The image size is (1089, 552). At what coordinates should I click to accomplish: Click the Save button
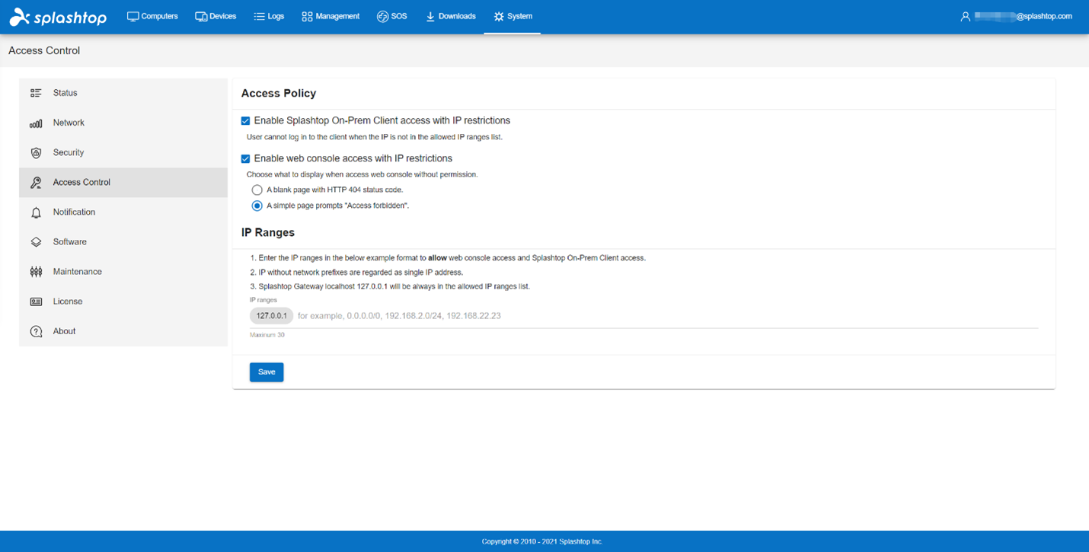pyautogui.click(x=267, y=372)
